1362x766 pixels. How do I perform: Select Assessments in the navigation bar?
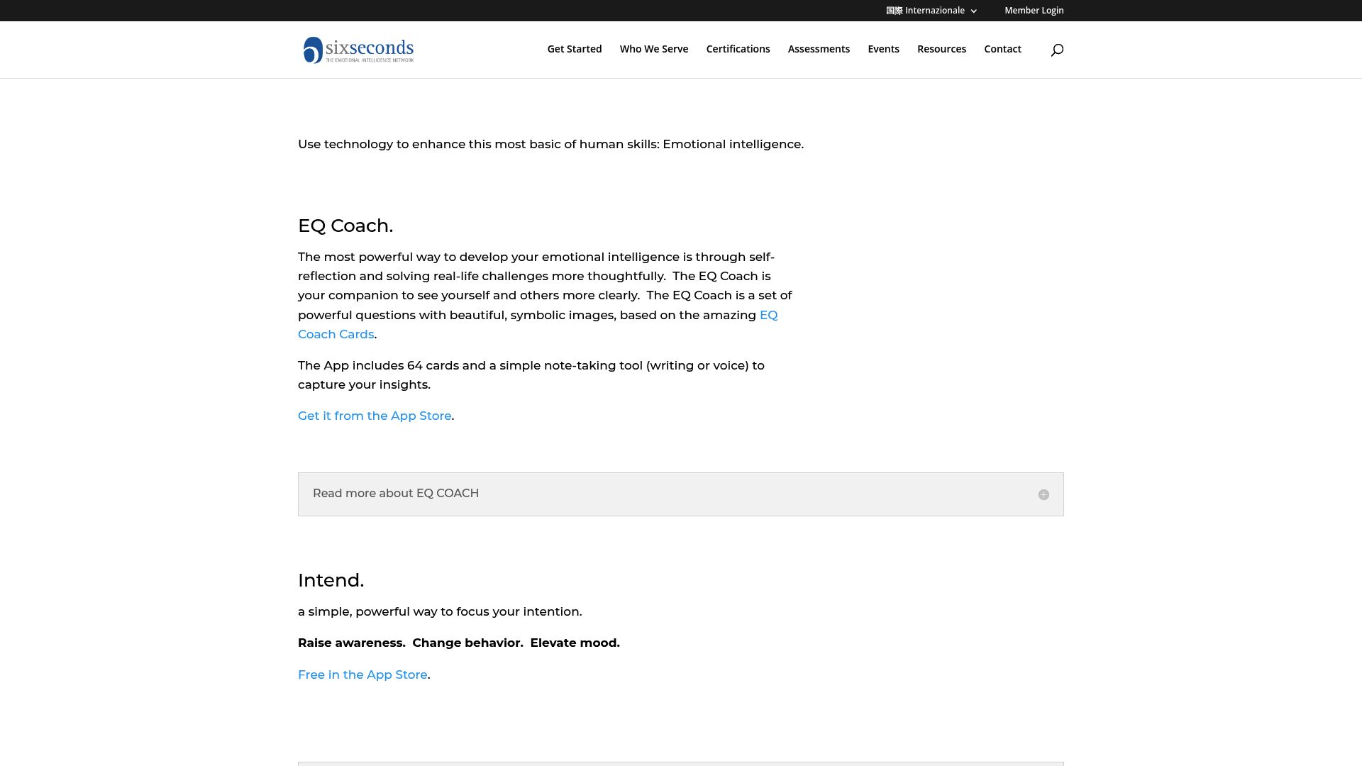pos(819,49)
